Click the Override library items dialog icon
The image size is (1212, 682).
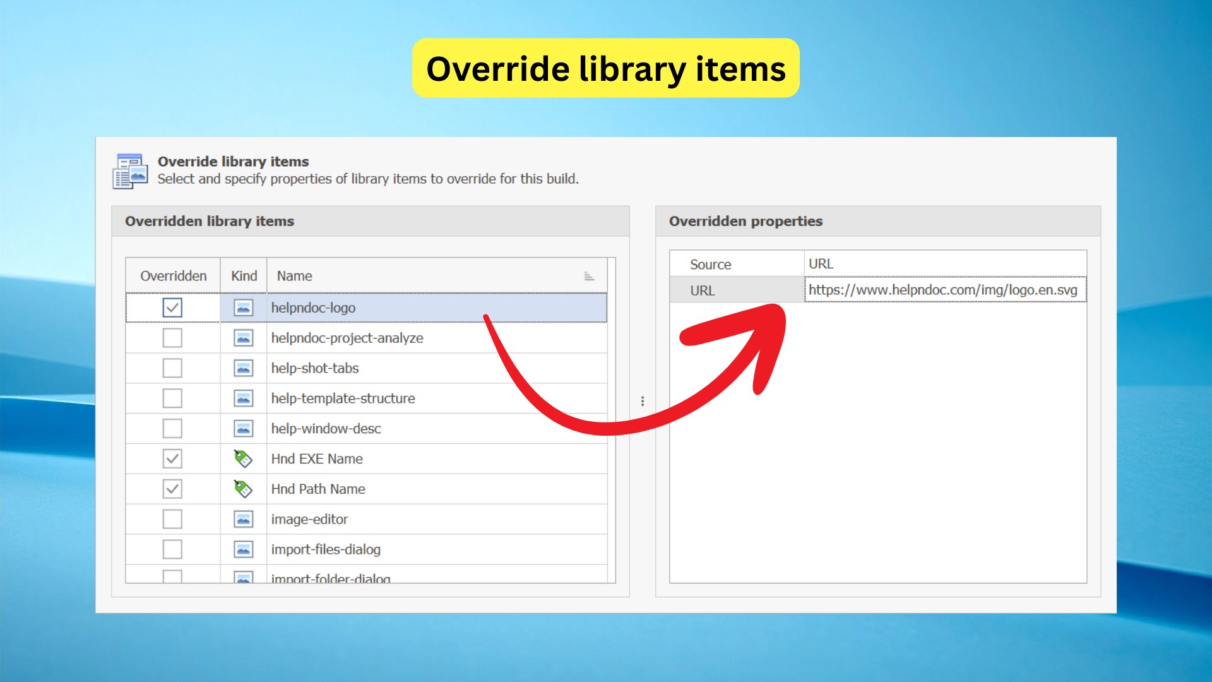(x=129, y=171)
